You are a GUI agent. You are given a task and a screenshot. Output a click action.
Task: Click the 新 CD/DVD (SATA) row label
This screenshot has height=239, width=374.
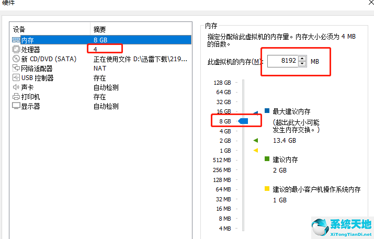tap(49, 59)
